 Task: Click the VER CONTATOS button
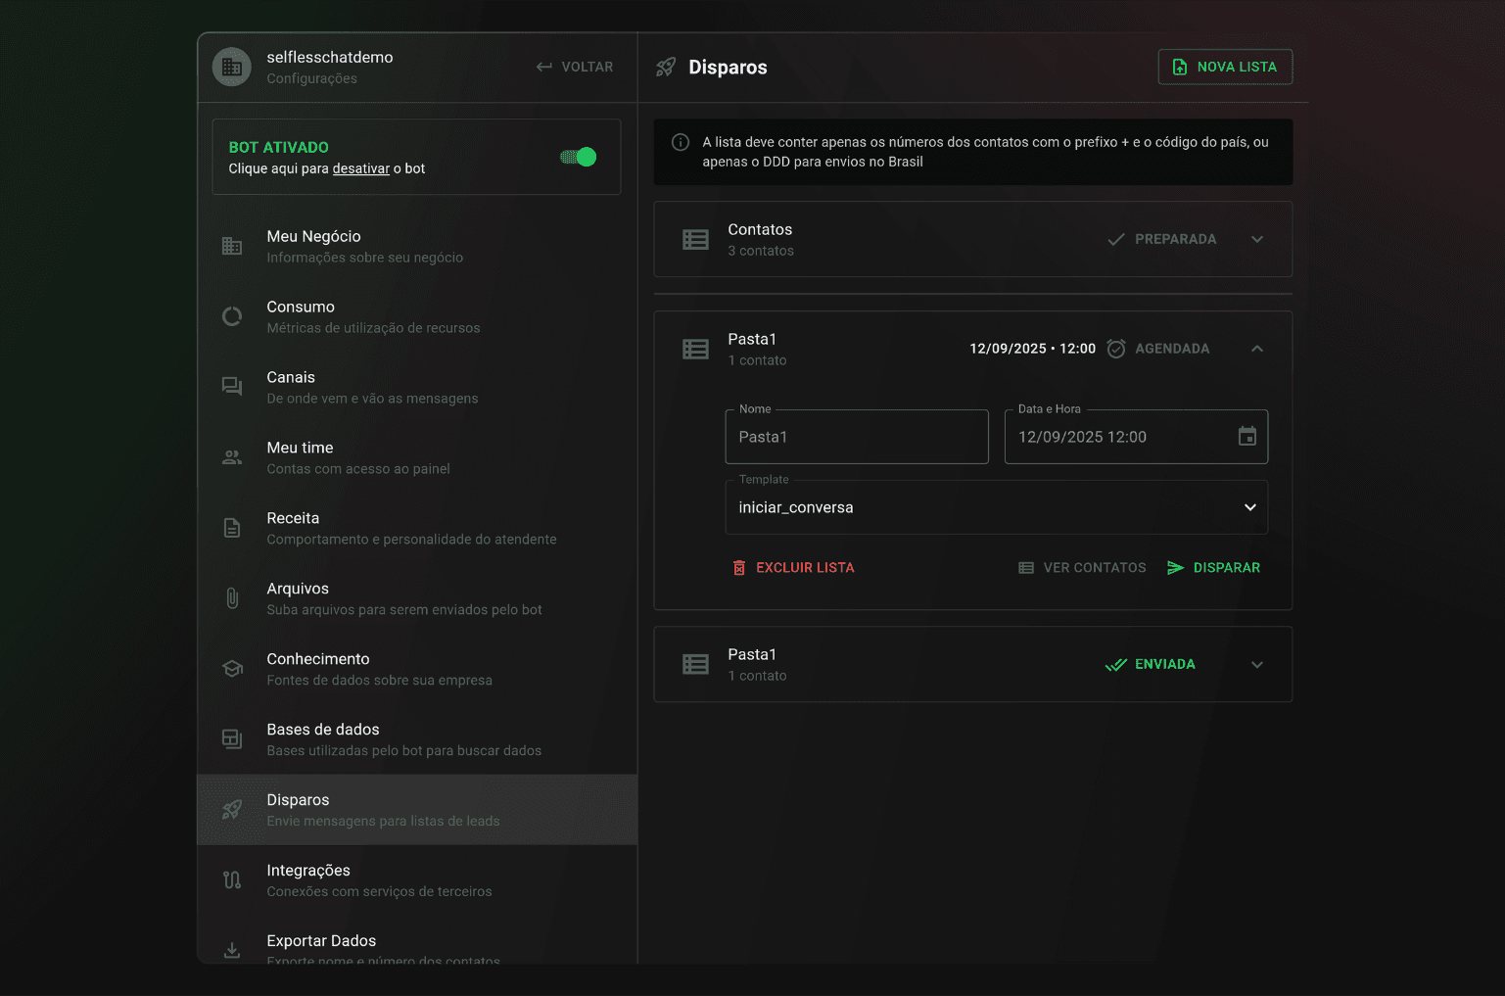(x=1082, y=568)
